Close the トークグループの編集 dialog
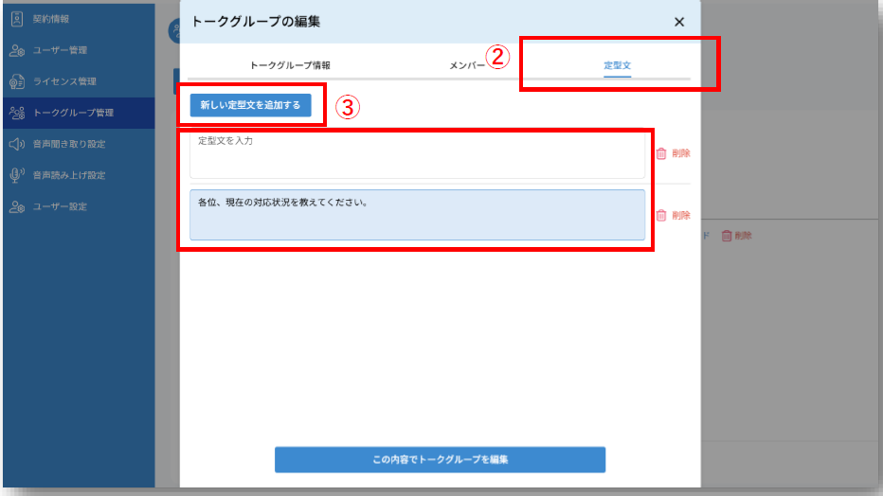This screenshot has width=883, height=496. click(679, 22)
